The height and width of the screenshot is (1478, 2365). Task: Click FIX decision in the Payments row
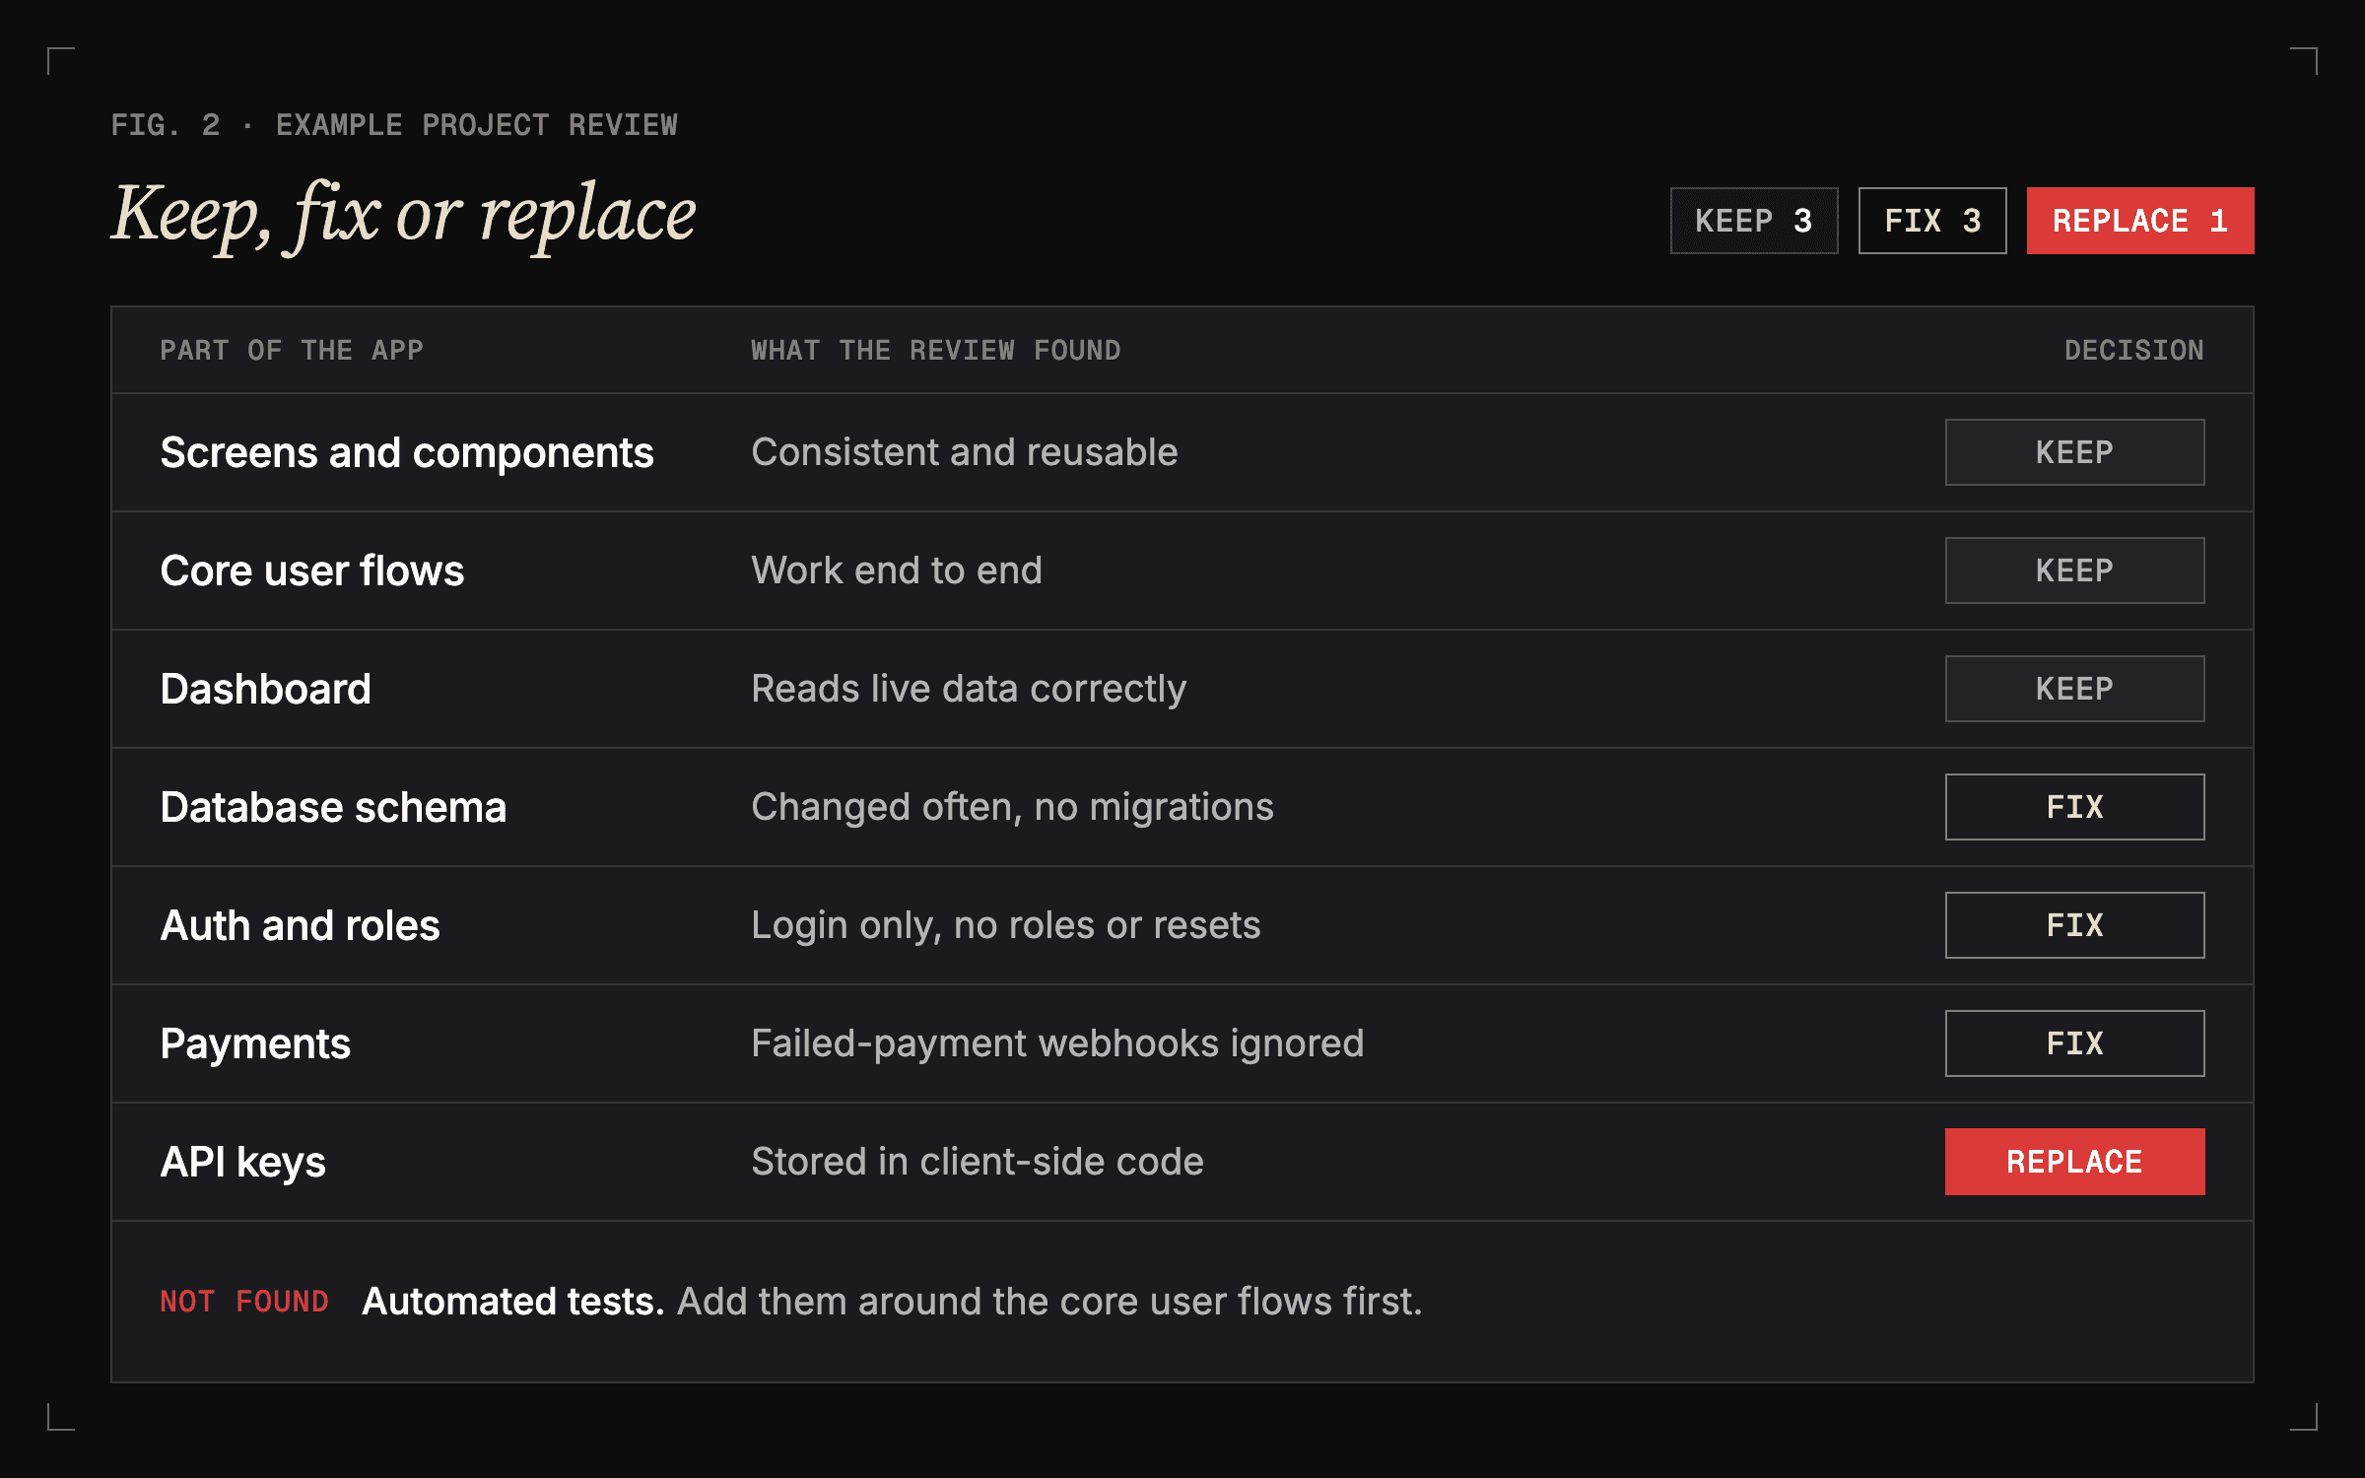click(2074, 1043)
